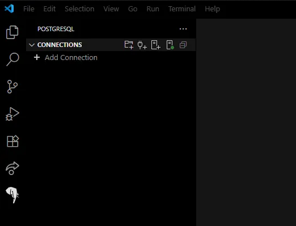Collapse all connections in the tree
This screenshot has height=226, width=296.
[x=183, y=45]
